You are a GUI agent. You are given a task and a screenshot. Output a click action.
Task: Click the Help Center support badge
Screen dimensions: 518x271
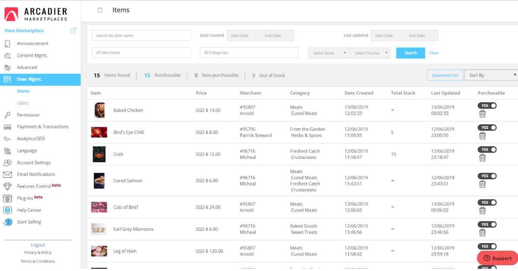[x=497, y=258]
